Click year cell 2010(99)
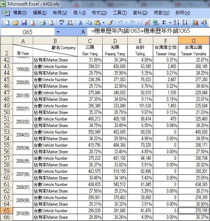Screen dimensions: 210x221 tap(23, 214)
